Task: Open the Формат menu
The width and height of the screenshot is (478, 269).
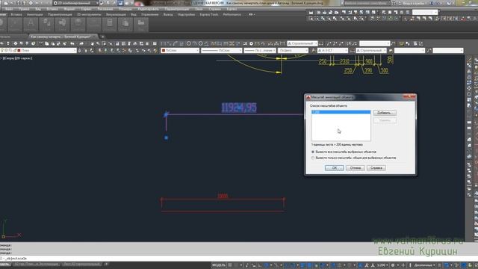Action: (69, 9)
